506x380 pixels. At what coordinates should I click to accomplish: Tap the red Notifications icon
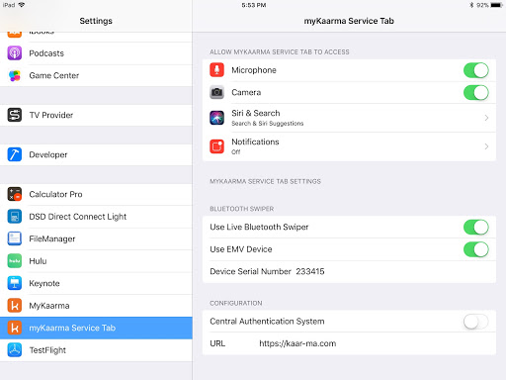coord(216,146)
